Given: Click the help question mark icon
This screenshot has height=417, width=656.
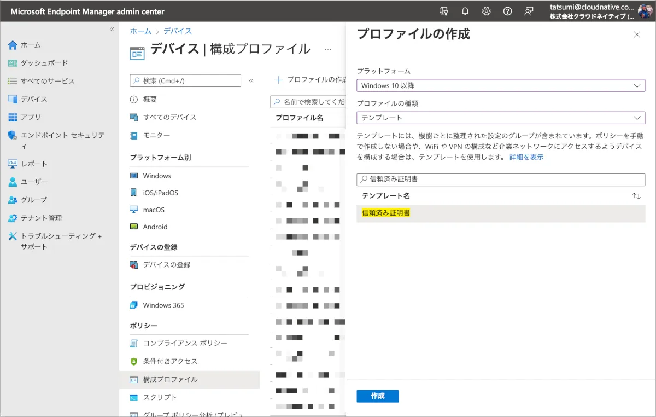Looking at the screenshot, I should [507, 11].
